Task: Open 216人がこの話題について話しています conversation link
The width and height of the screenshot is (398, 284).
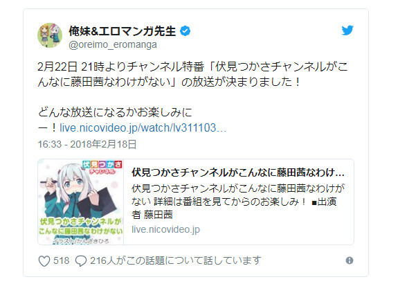Action: click(176, 260)
